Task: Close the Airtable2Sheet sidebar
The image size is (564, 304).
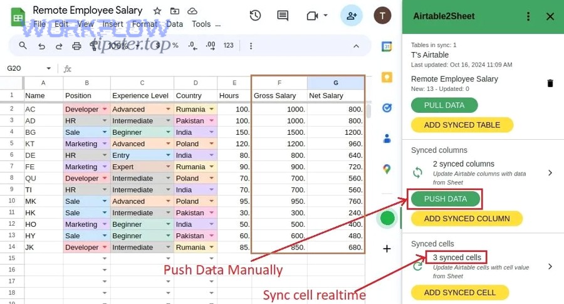Action: point(550,16)
